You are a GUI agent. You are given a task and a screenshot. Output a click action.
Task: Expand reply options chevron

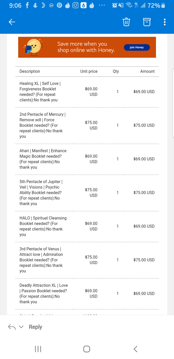(21, 327)
